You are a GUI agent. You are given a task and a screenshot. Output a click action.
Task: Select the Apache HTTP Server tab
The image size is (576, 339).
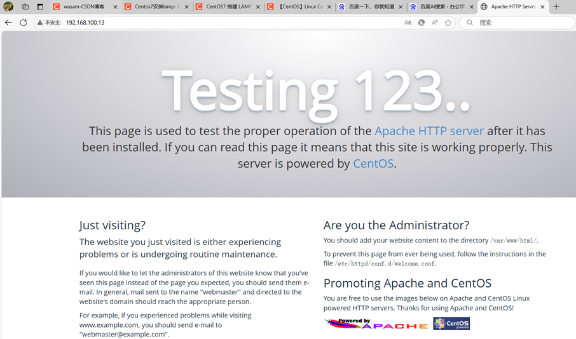click(513, 6)
